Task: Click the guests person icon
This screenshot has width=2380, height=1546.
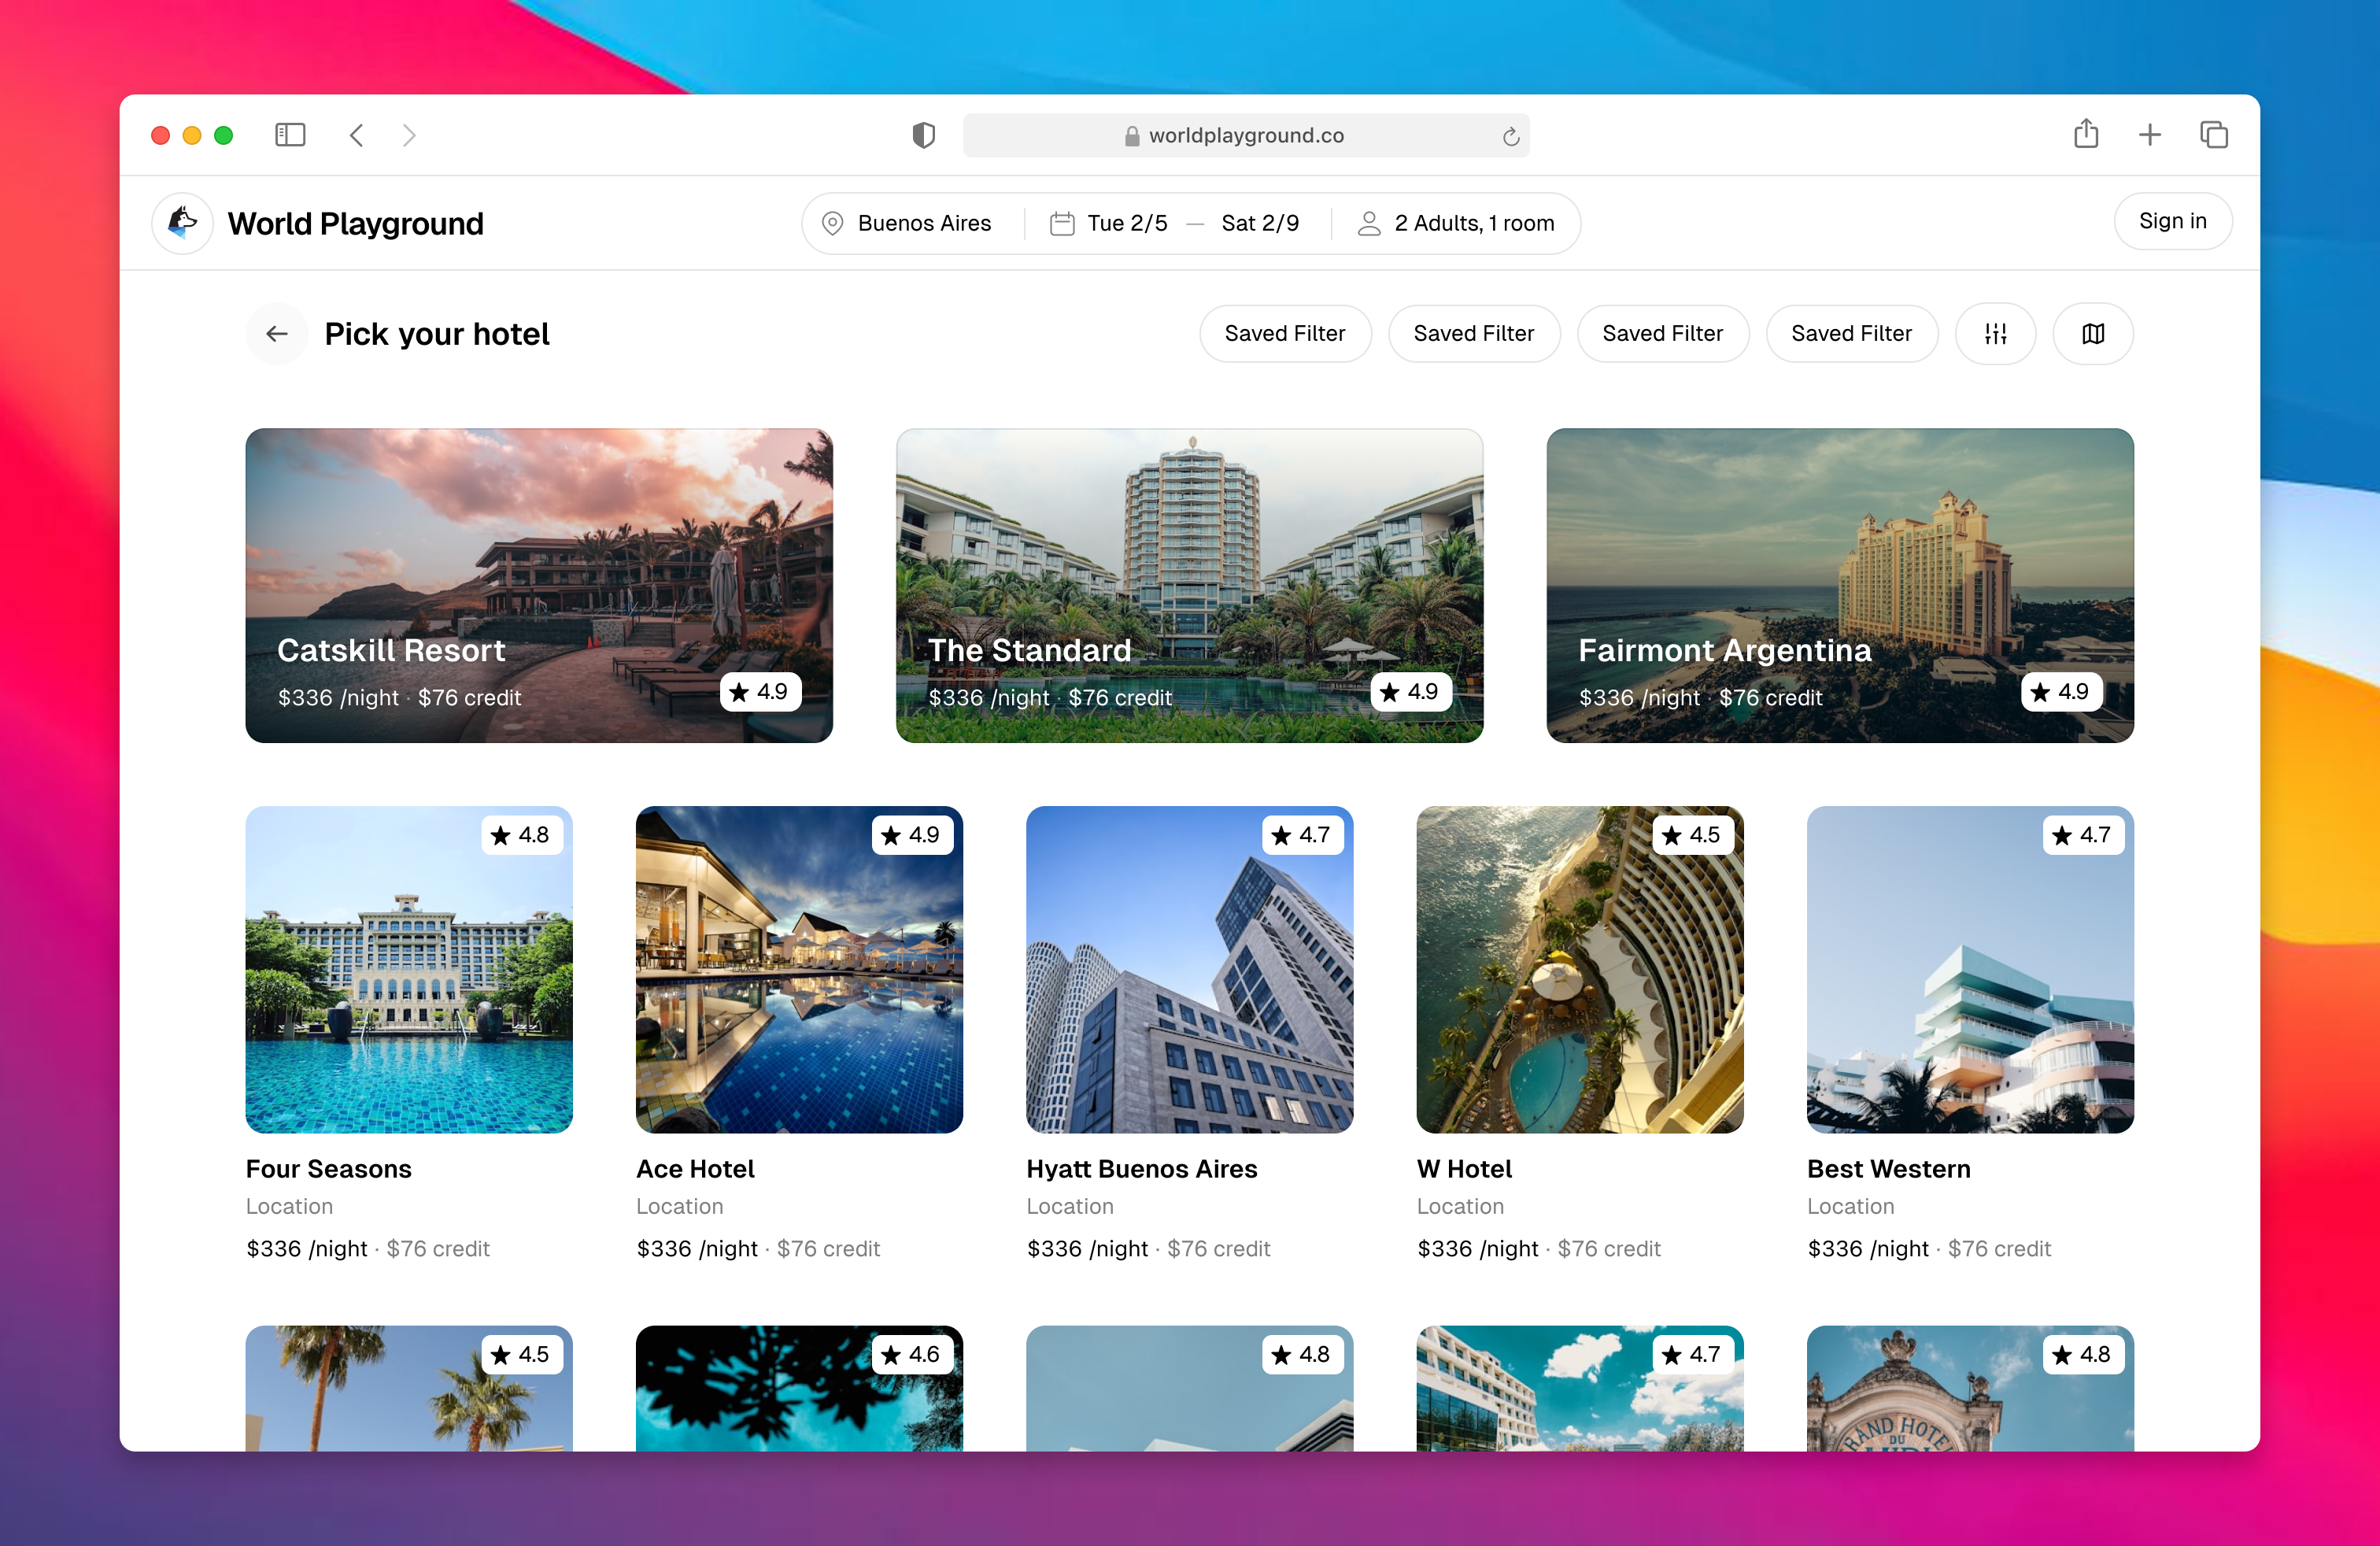Action: click(1369, 223)
